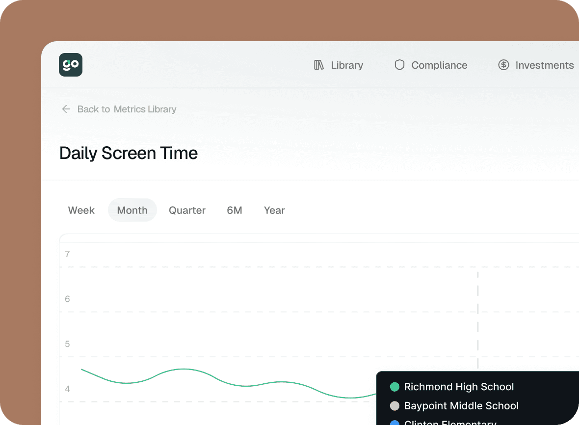This screenshot has height=425, width=579.
Task: Select Richmond High School legend label
Action: (x=459, y=387)
